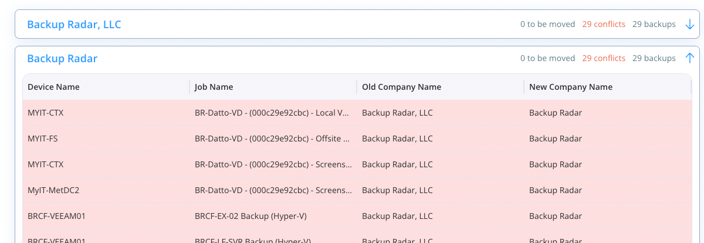Collapse the Backup Radar section arrow
The image size is (704, 243).
pos(690,58)
